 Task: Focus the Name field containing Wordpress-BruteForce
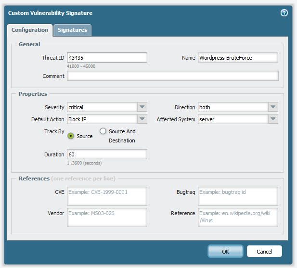click(238, 58)
